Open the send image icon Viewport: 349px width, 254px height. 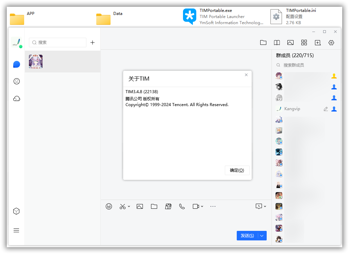coord(139,206)
